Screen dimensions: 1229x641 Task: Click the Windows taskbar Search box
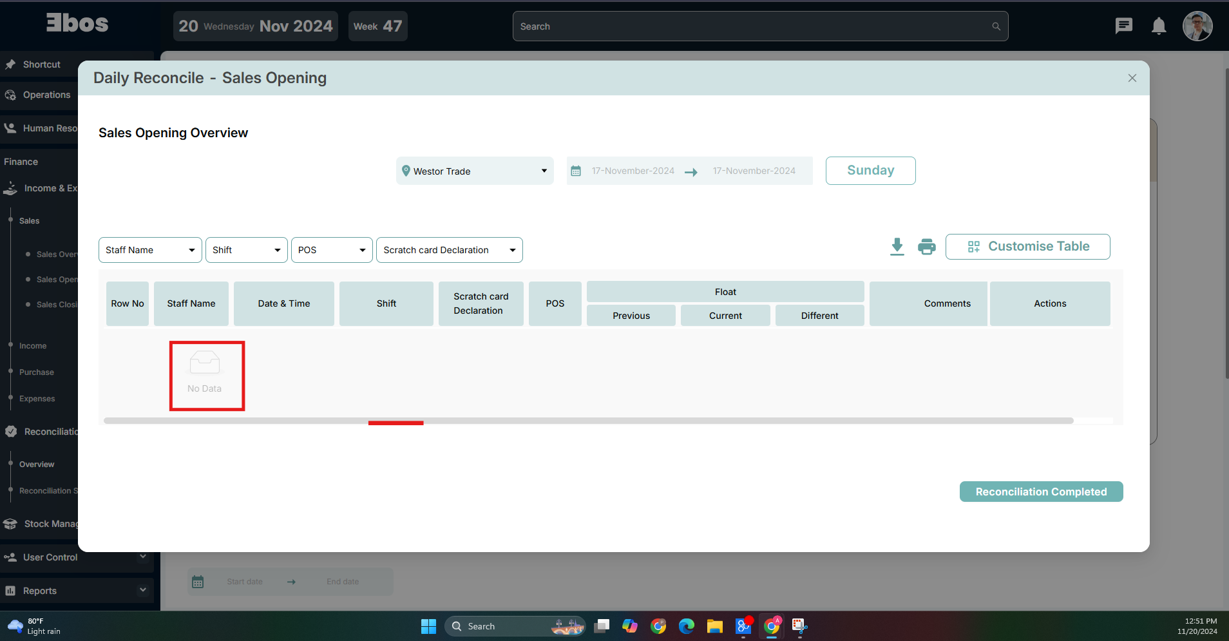tap(515, 626)
